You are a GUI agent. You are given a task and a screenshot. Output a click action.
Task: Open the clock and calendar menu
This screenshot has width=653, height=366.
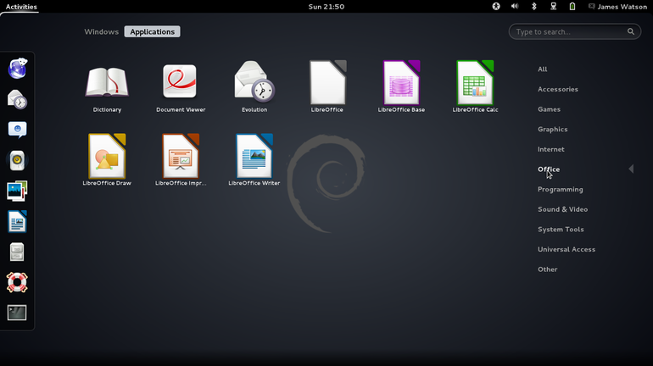[326, 6]
